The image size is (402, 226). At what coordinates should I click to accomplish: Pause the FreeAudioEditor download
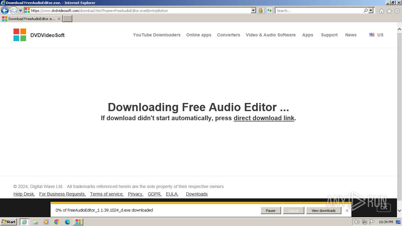coord(271,211)
